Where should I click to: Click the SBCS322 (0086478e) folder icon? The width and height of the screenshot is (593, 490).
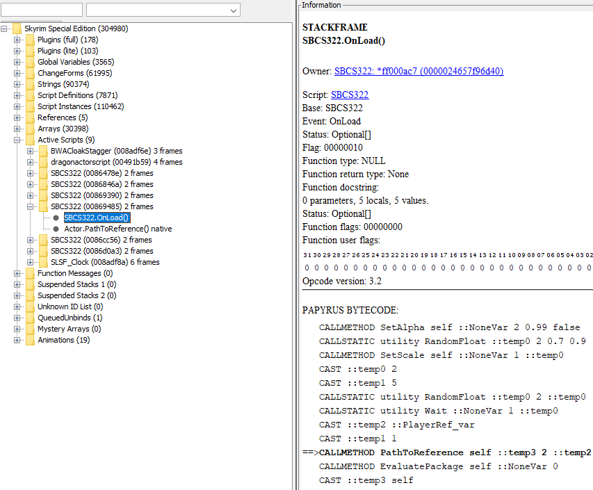click(x=44, y=173)
